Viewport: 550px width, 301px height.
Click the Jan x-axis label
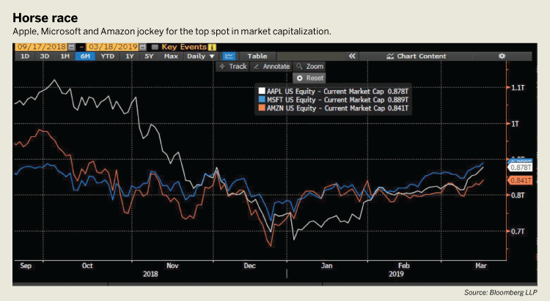tap(326, 266)
